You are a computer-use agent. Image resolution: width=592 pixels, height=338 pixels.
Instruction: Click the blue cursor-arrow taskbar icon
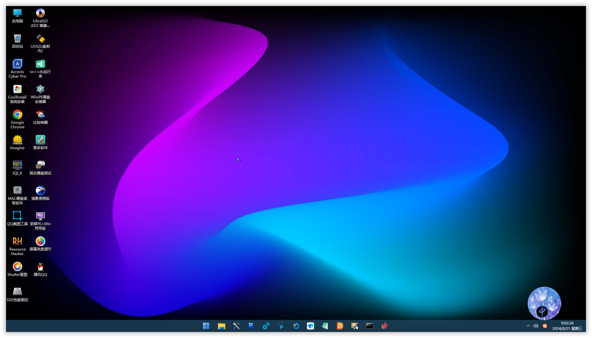[281, 326]
